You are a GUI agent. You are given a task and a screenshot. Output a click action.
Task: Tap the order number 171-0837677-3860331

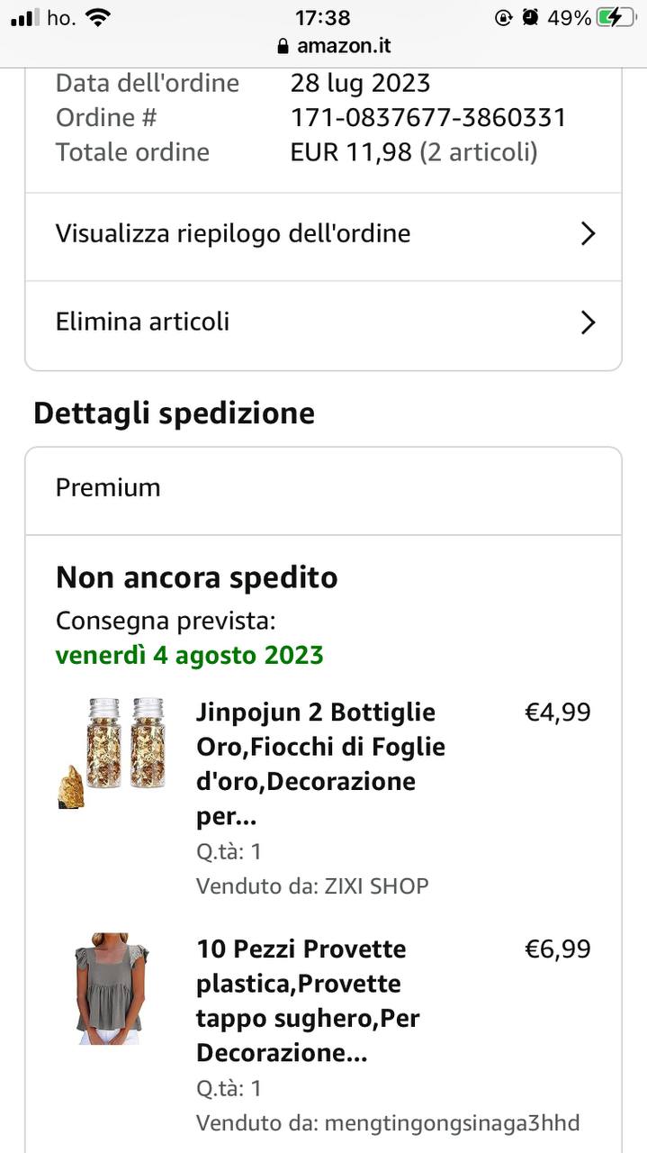coord(428,117)
